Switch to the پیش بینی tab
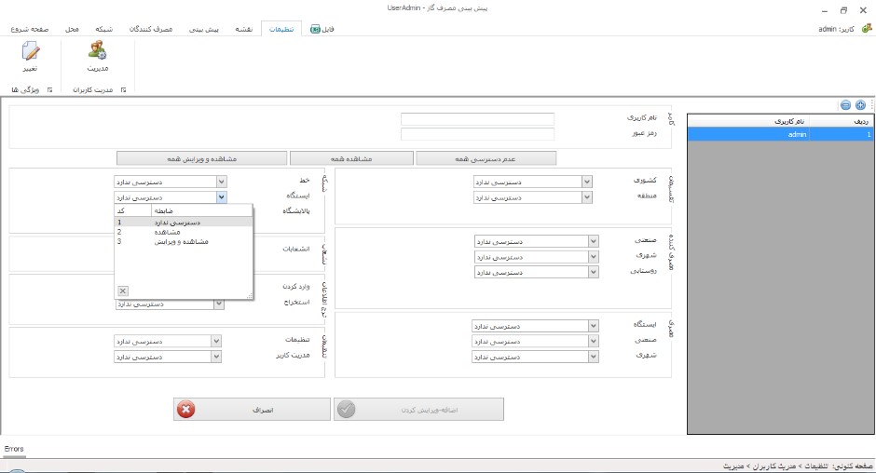876x473 pixels. 204,29
